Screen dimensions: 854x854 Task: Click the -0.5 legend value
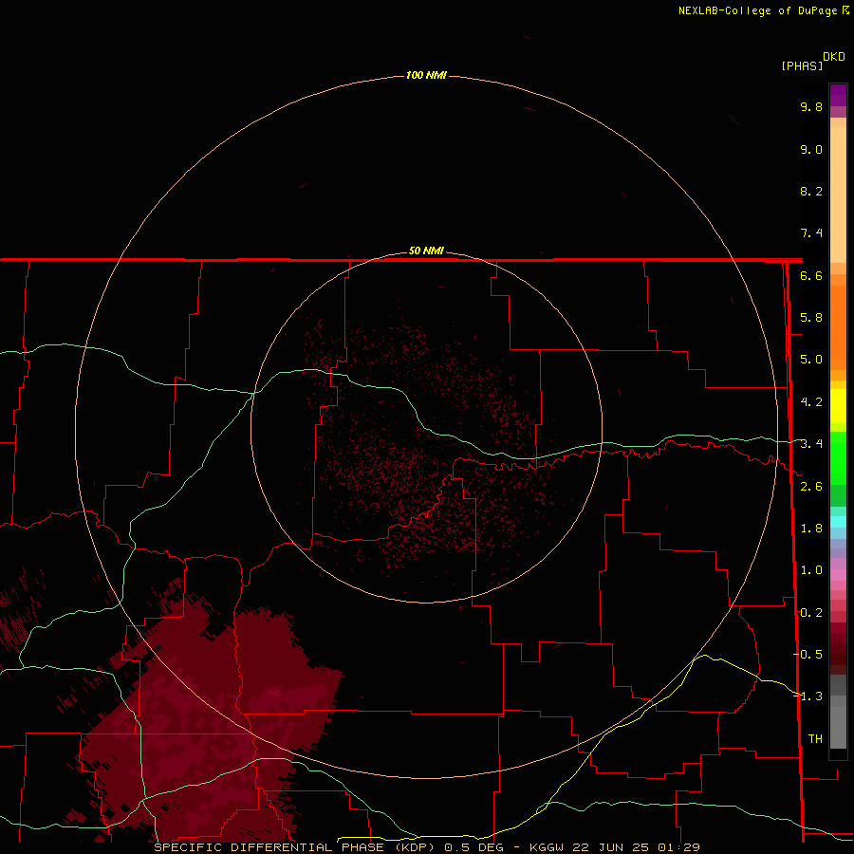(808, 655)
